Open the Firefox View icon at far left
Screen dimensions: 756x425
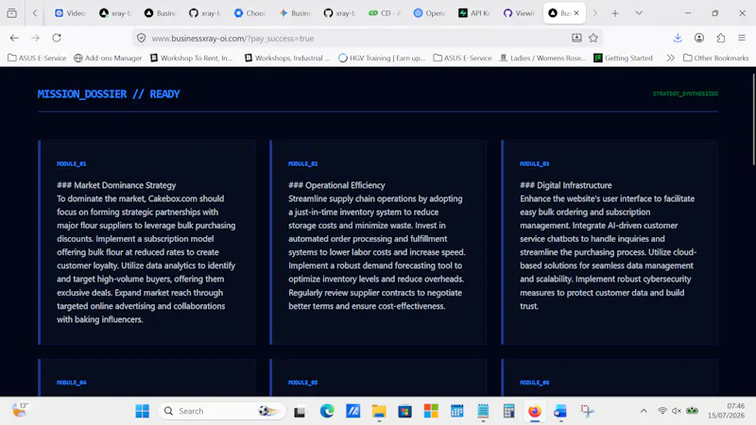click(12, 13)
